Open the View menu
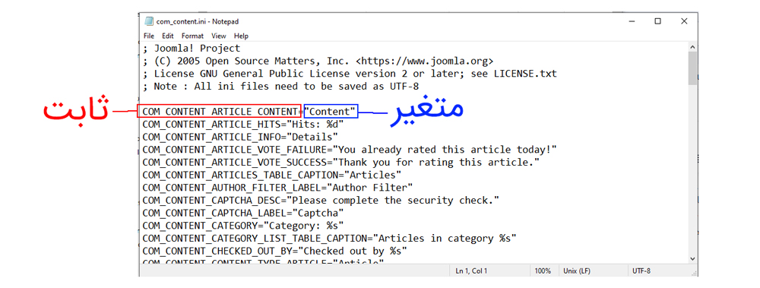Viewport: 760px width, 288px height. point(219,36)
